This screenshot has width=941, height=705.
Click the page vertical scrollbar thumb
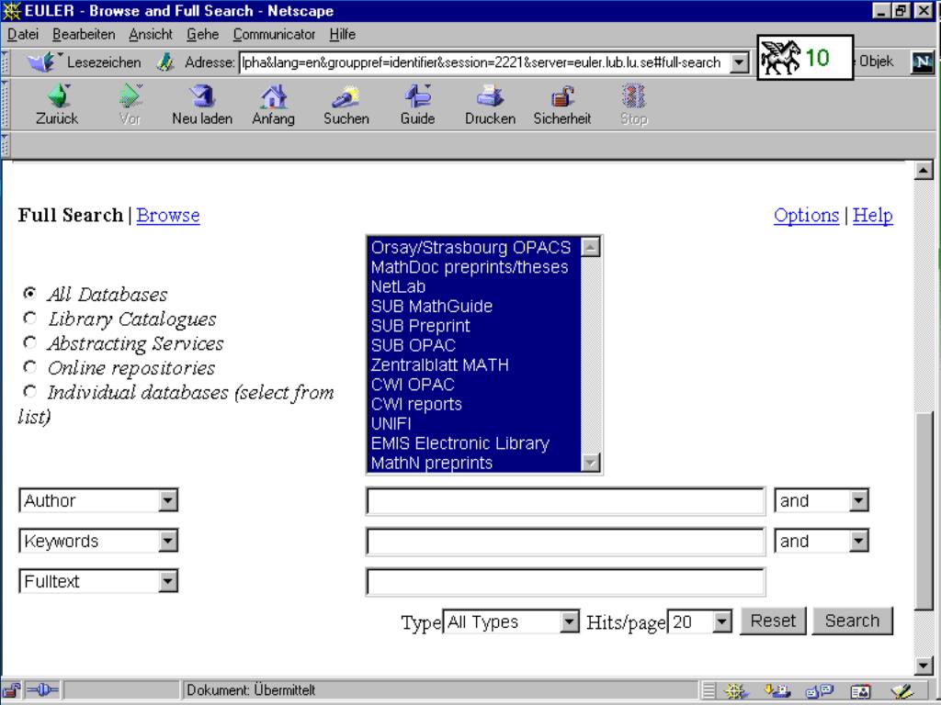(924, 510)
